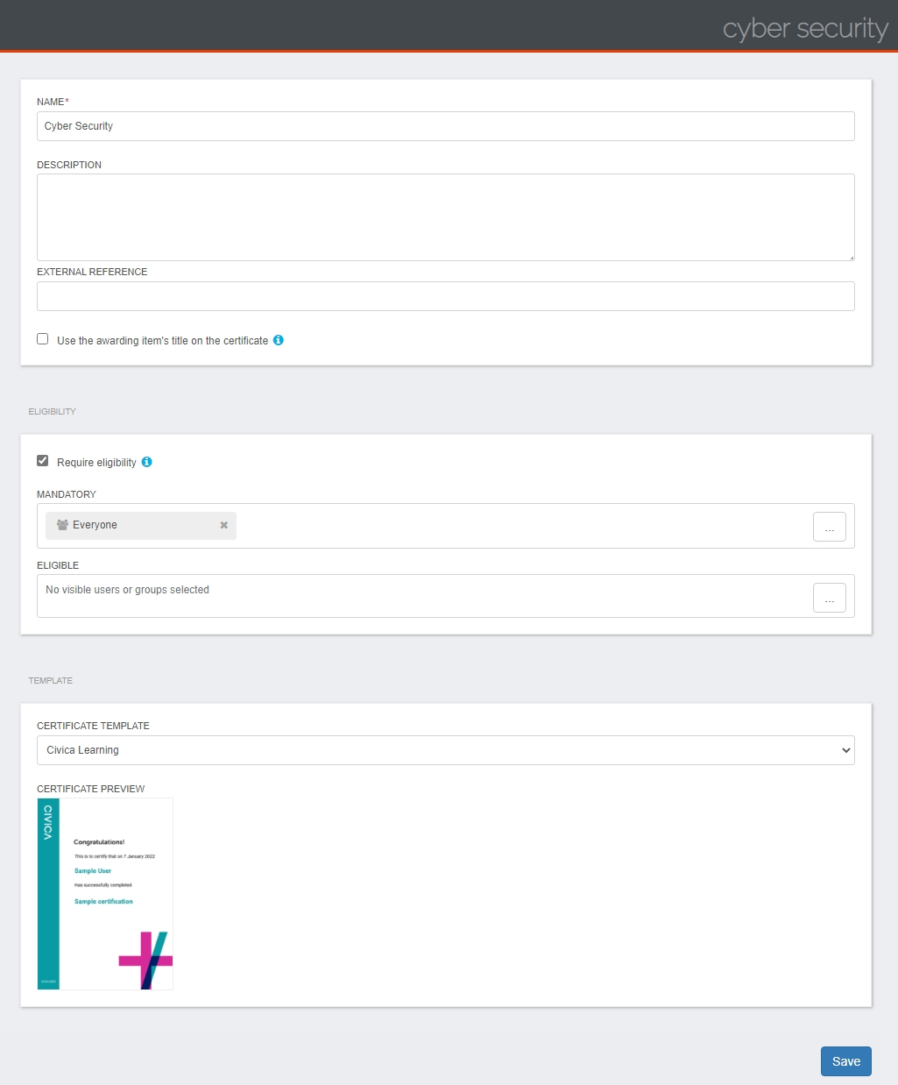Click the Name input field
Screen dimensions: 898x1085
pyautogui.click(x=445, y=126)
